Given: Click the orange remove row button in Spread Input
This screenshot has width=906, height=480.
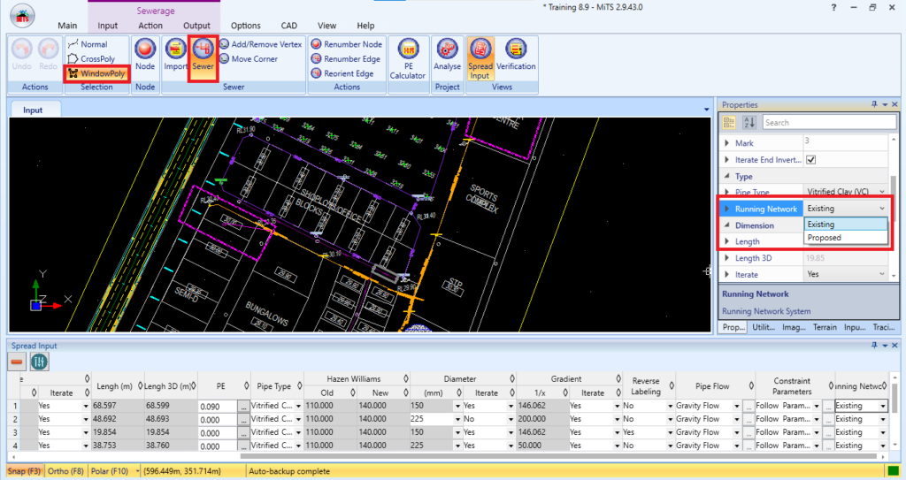Looking at the screenshot, I should coord(17,362).
